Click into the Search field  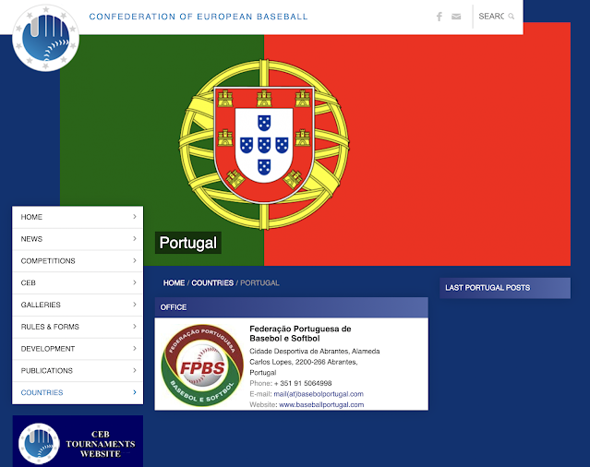[491, 17]
